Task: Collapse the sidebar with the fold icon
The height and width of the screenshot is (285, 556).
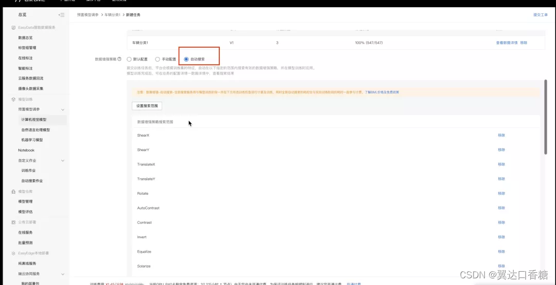Action: pos(62,15)
